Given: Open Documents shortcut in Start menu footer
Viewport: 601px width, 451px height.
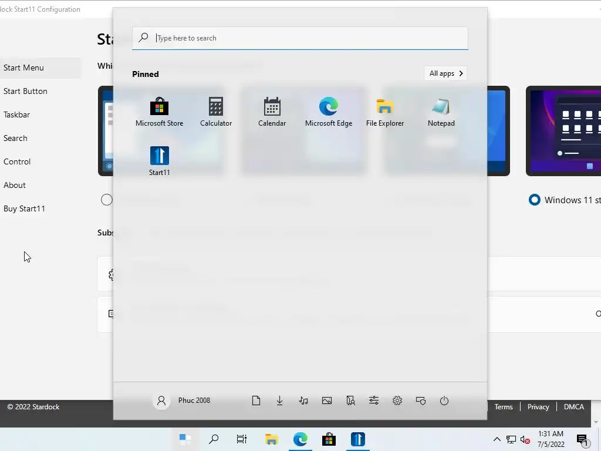Looking at the screenshot, I should coord(256,400).
